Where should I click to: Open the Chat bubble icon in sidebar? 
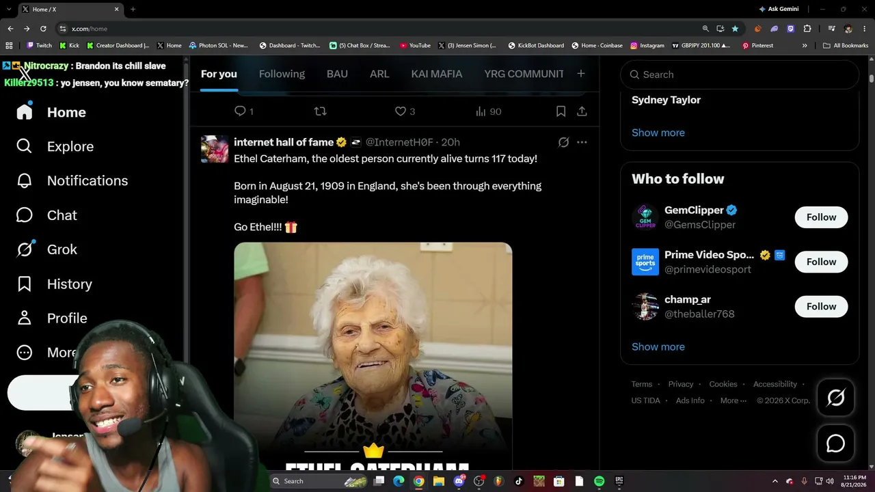point(25,215)
